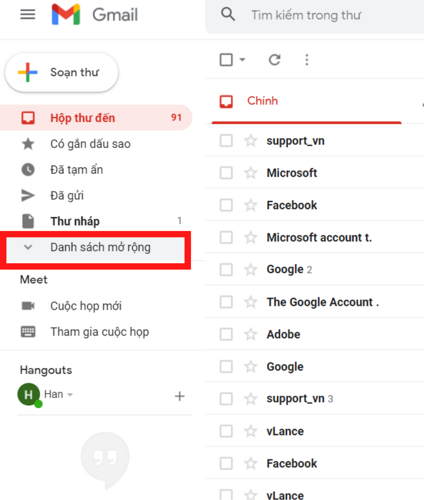Star 'The Google Account' email

click(251, 302)
